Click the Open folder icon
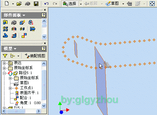Screen dimensions: 157x115 19,4
